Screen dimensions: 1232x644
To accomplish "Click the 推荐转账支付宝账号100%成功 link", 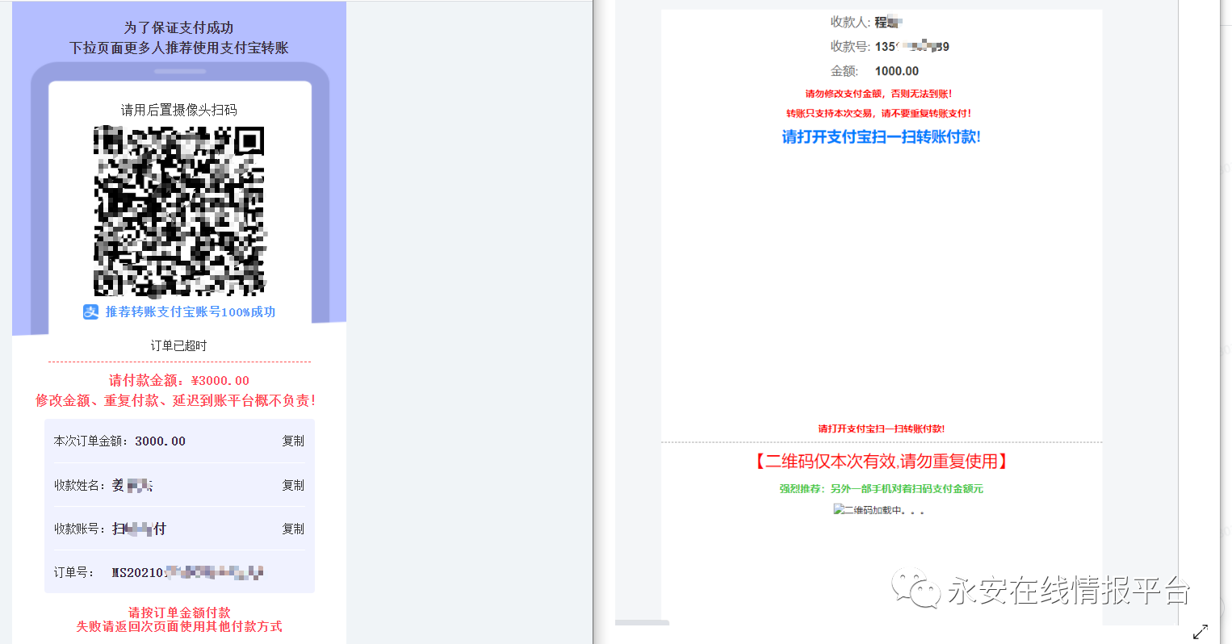I will coord(190,312).
